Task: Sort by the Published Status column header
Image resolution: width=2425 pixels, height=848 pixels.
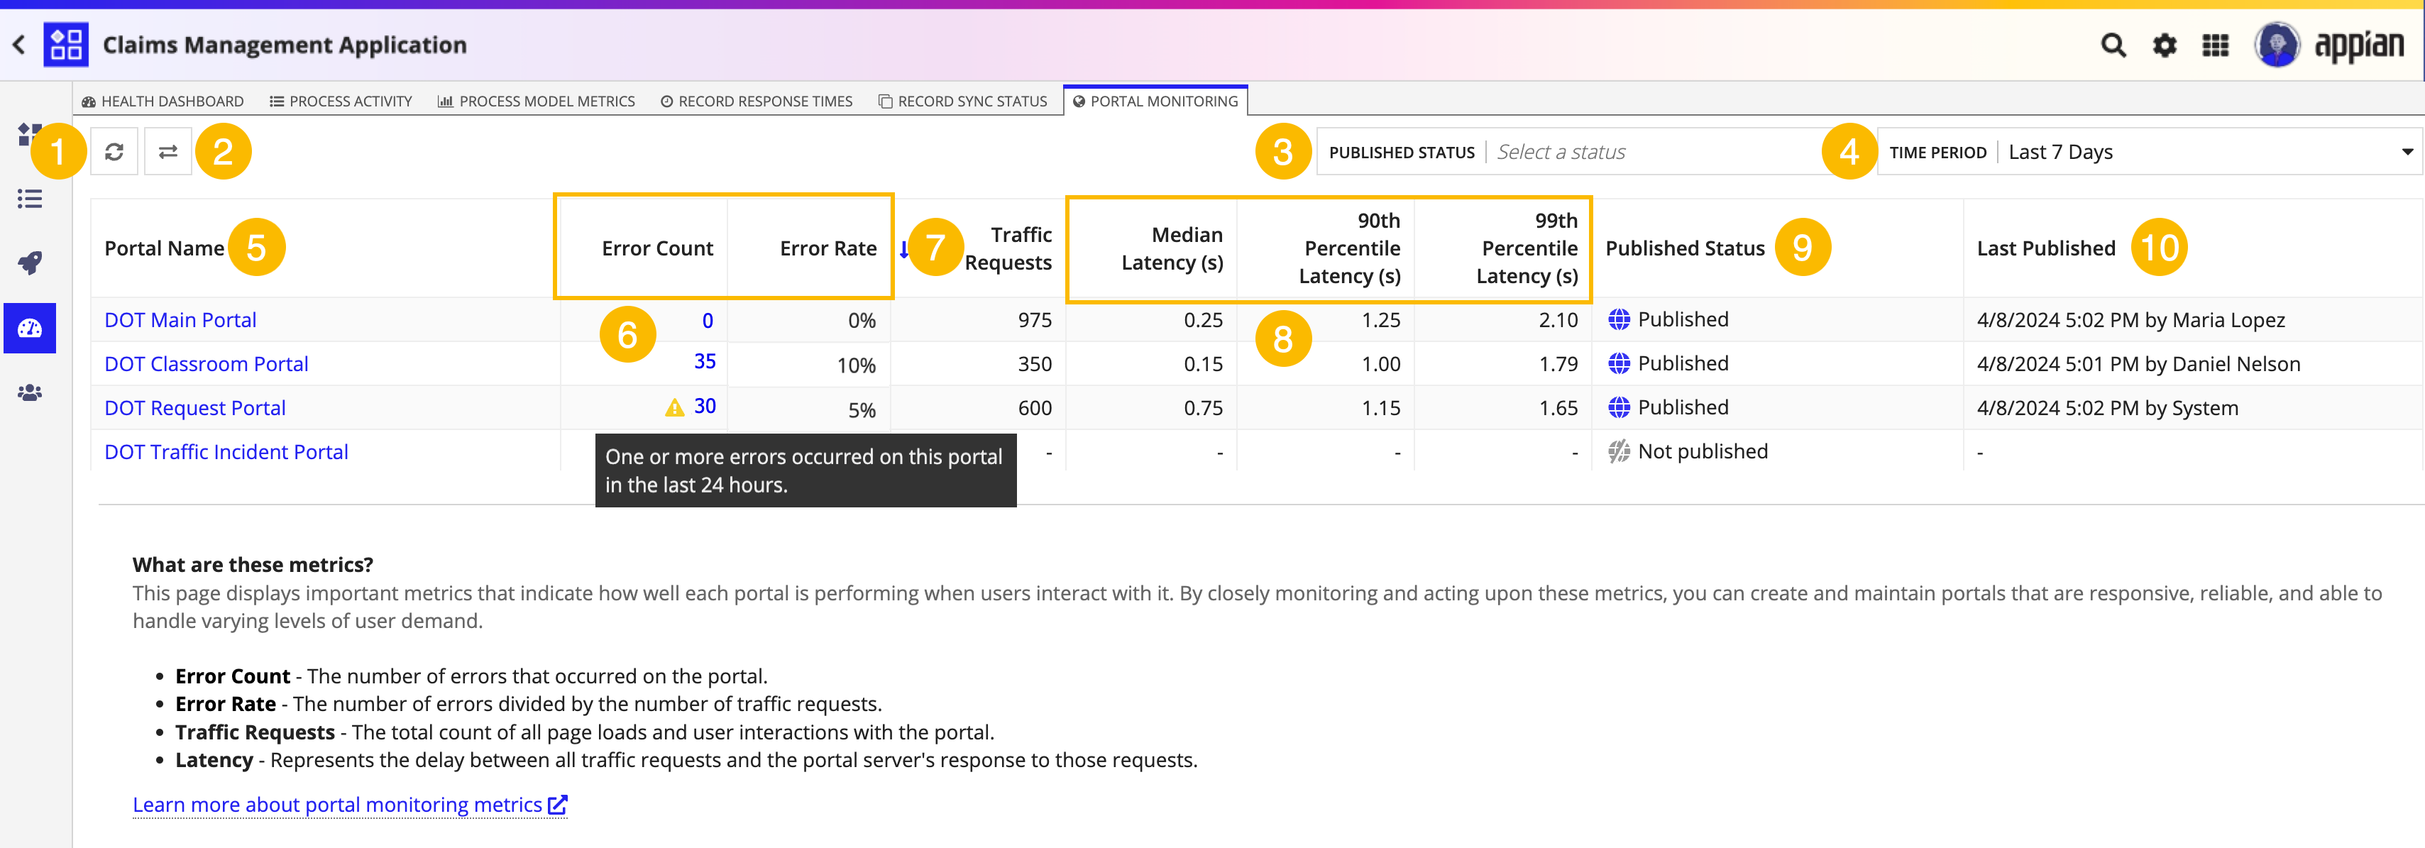Action: 1685,248
